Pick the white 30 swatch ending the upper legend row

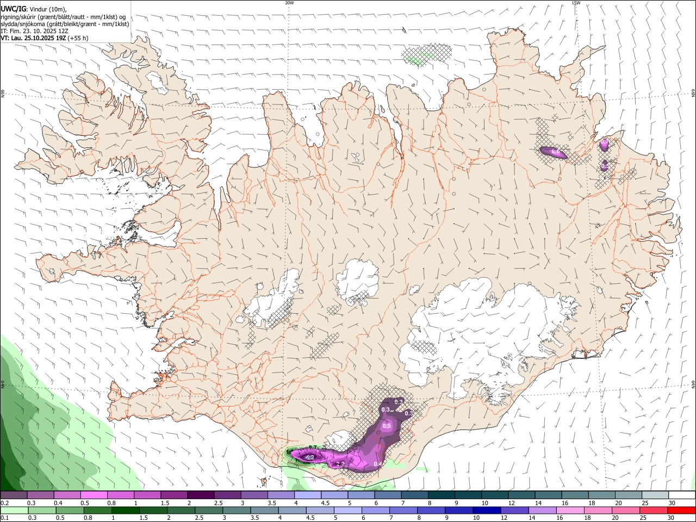(682, 495)
